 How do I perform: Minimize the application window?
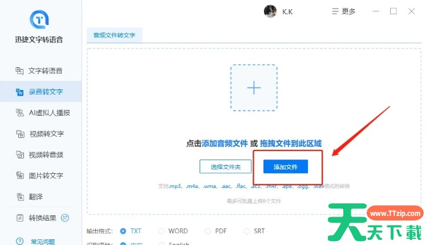click(376, 11)
